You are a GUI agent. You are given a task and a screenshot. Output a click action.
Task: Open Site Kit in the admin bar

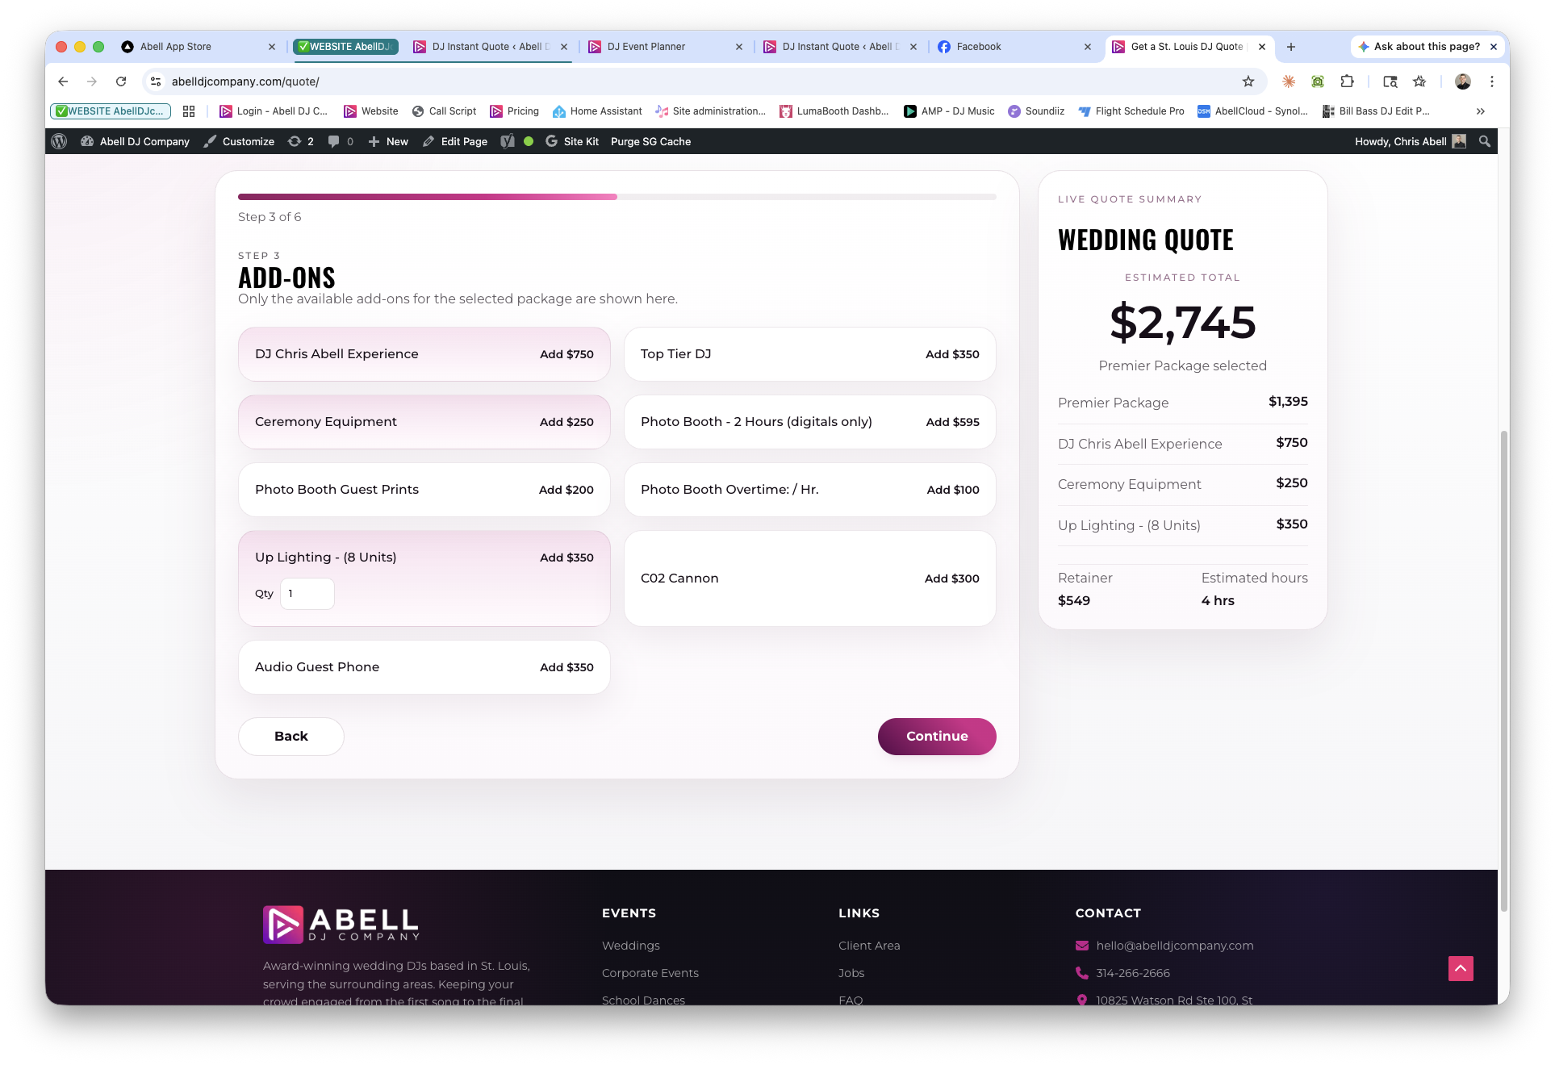click(x=572, y=141)
